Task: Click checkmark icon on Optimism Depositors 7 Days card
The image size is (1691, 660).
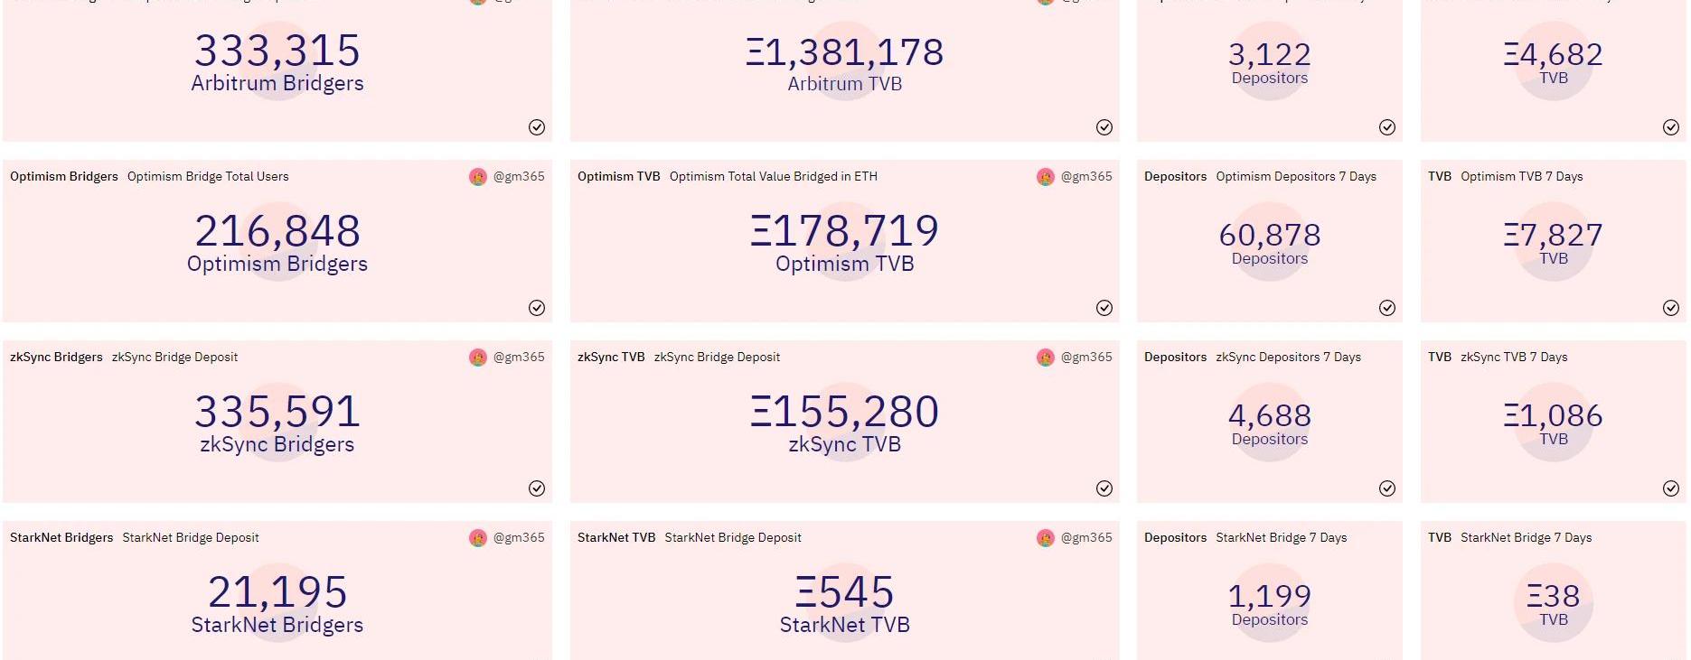Action: pyautogui.click(x=1387, y=308)
